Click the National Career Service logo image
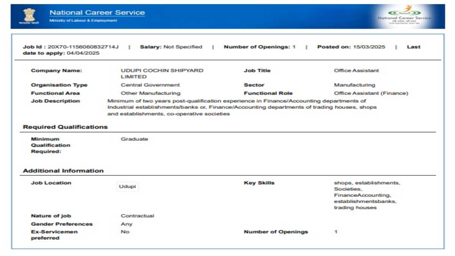 point(405,16)
